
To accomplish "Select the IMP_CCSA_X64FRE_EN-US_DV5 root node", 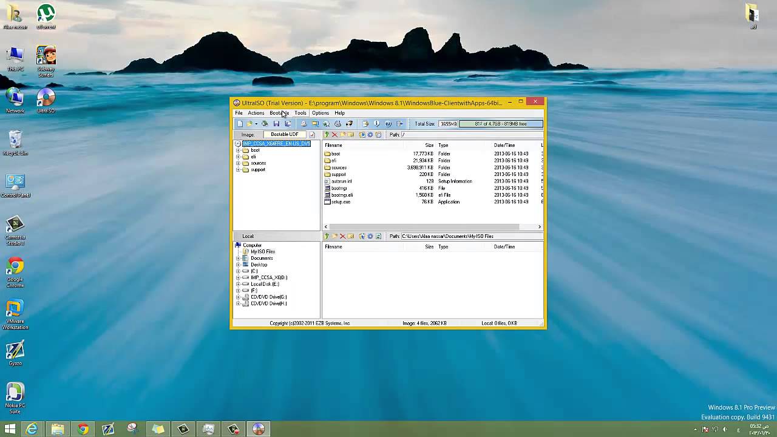I will click(276, 144).
